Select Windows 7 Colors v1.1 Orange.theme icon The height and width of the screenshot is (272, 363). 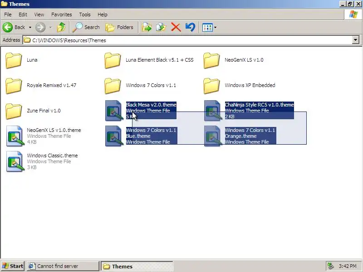212,136
